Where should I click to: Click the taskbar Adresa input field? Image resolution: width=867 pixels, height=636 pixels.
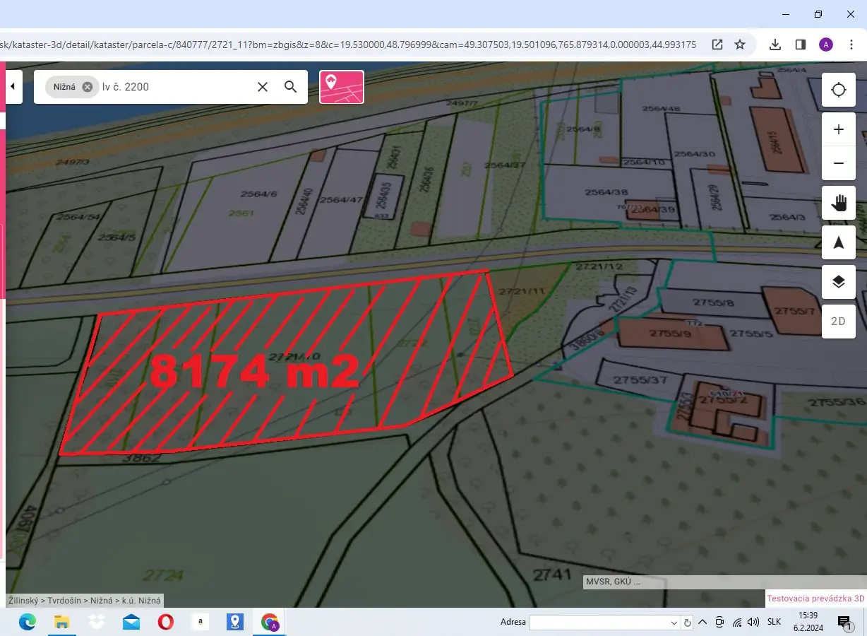point(599,623)
